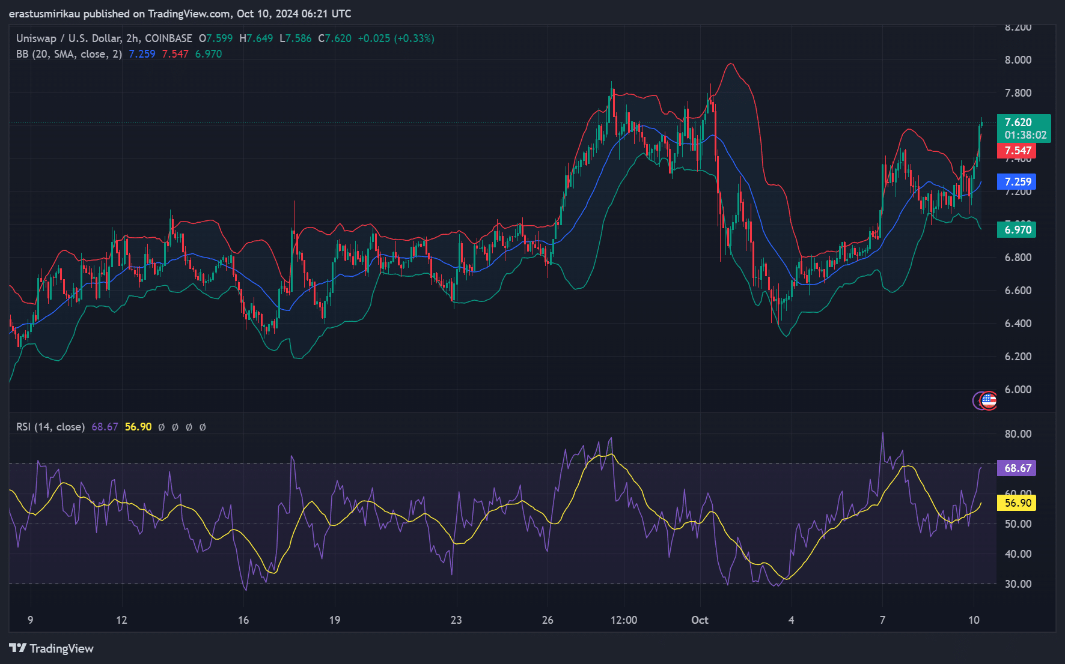Click the close value C7.620 in the header
This screenshot has width=1065, height=664.
pyautogui.click(x=335, y=38)
